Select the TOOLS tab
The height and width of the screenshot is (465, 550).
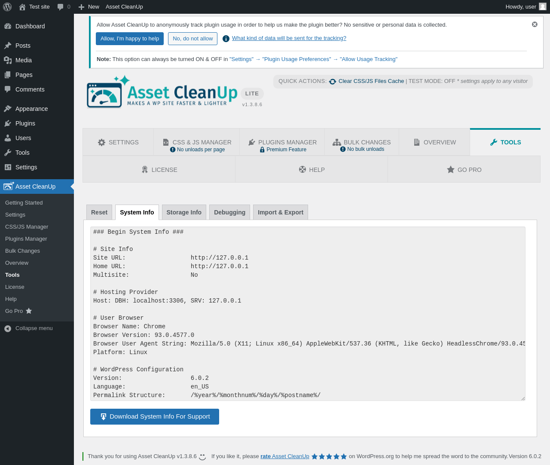505,142
